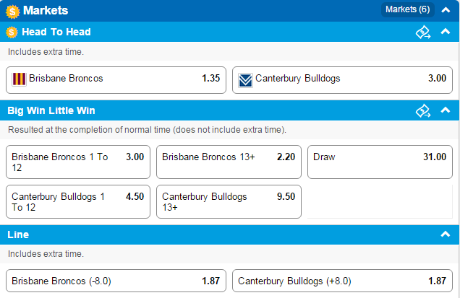
Task: Click the dollar coin icon beside Head To Head
Action: tap(12, 32)
